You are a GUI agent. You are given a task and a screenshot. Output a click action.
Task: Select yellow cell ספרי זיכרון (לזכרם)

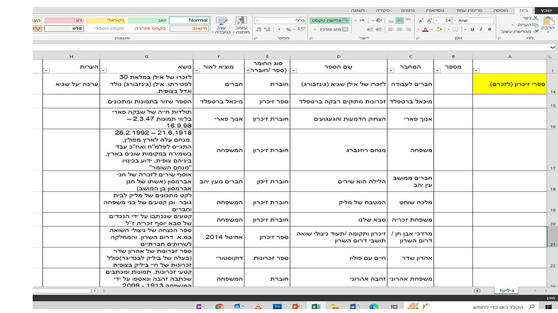click(x=510, y=84)
